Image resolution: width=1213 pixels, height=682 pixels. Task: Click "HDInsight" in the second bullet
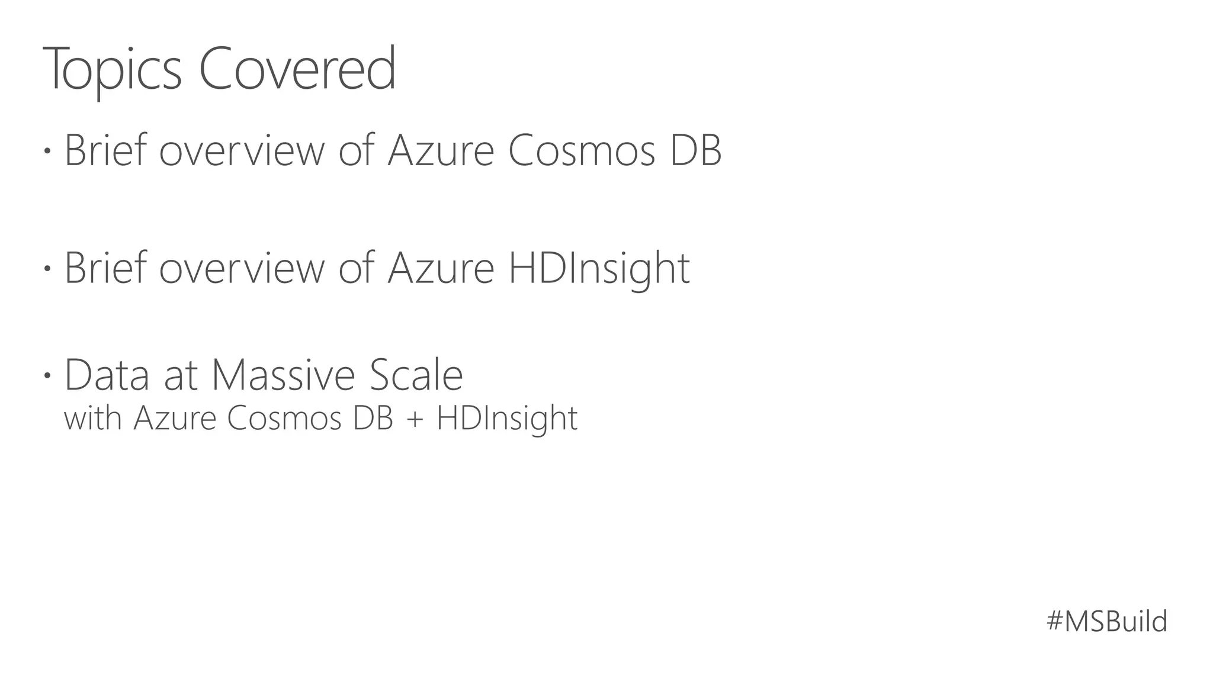[599, 268]
